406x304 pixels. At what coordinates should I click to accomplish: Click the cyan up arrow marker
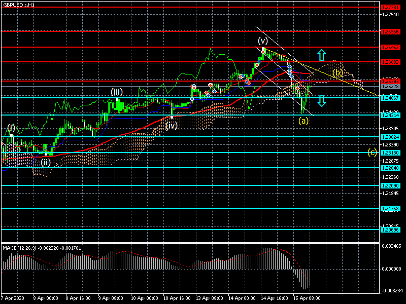click(321, 55)
